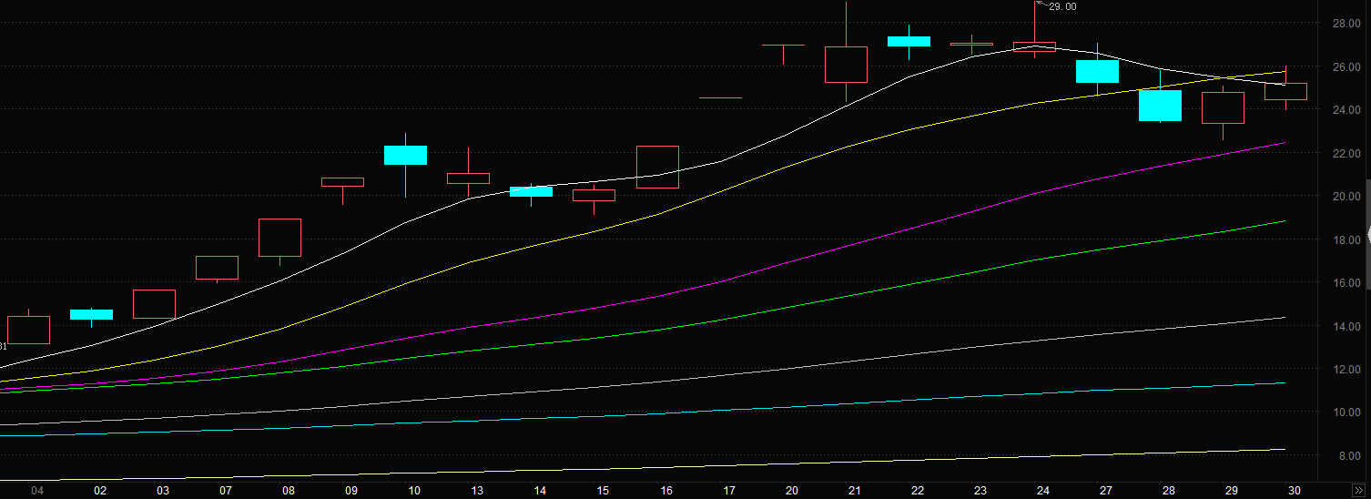Select the red candlestick marked 29.00 above date 24
The image size is (1371, 499).
(x=1034, y=46)
